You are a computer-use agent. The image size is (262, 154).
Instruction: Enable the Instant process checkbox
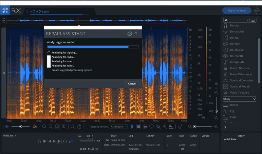pos(87,127)
